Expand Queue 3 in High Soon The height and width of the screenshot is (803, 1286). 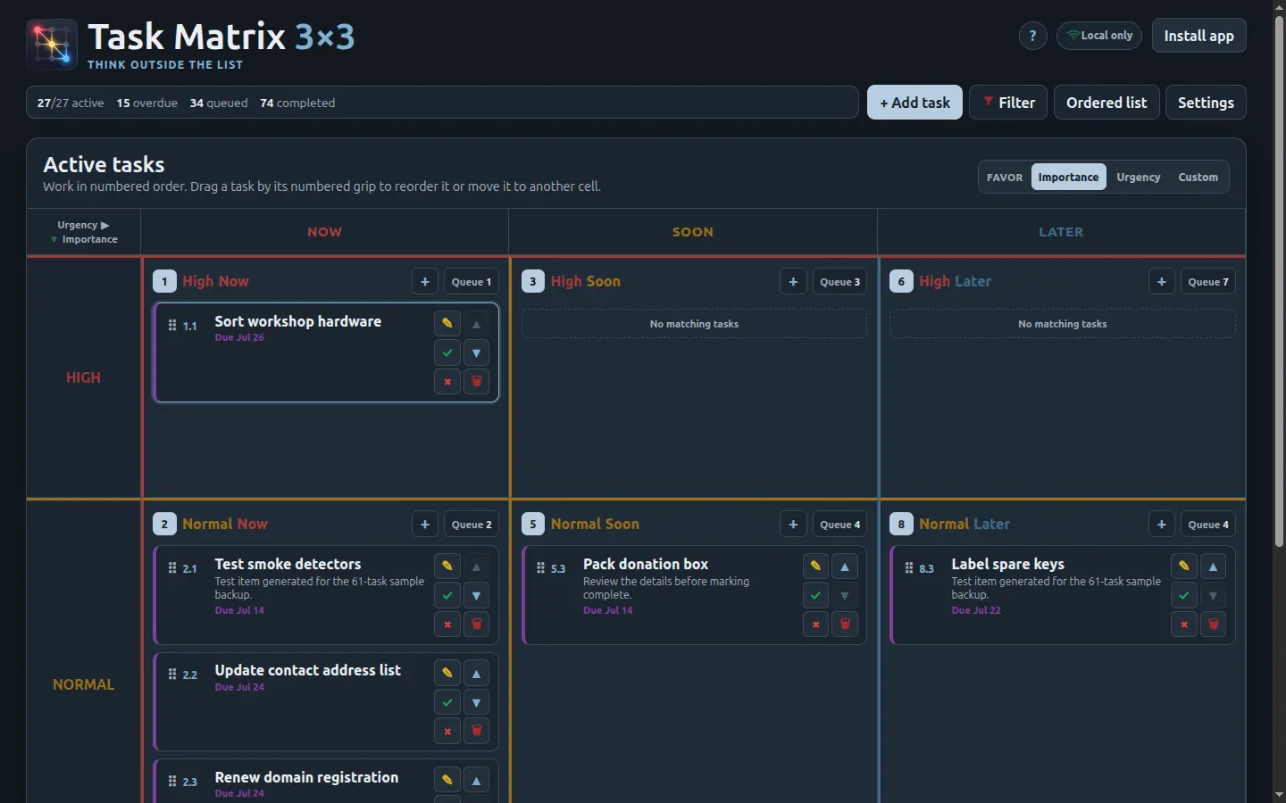pos(839,282)
